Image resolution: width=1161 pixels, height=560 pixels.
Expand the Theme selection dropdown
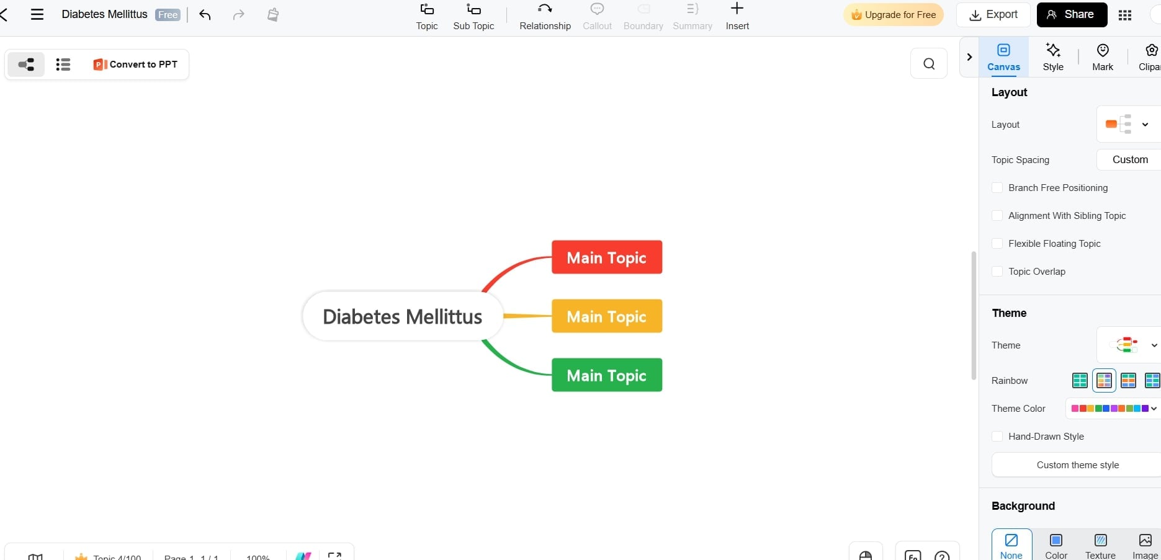pos(1155,345)
